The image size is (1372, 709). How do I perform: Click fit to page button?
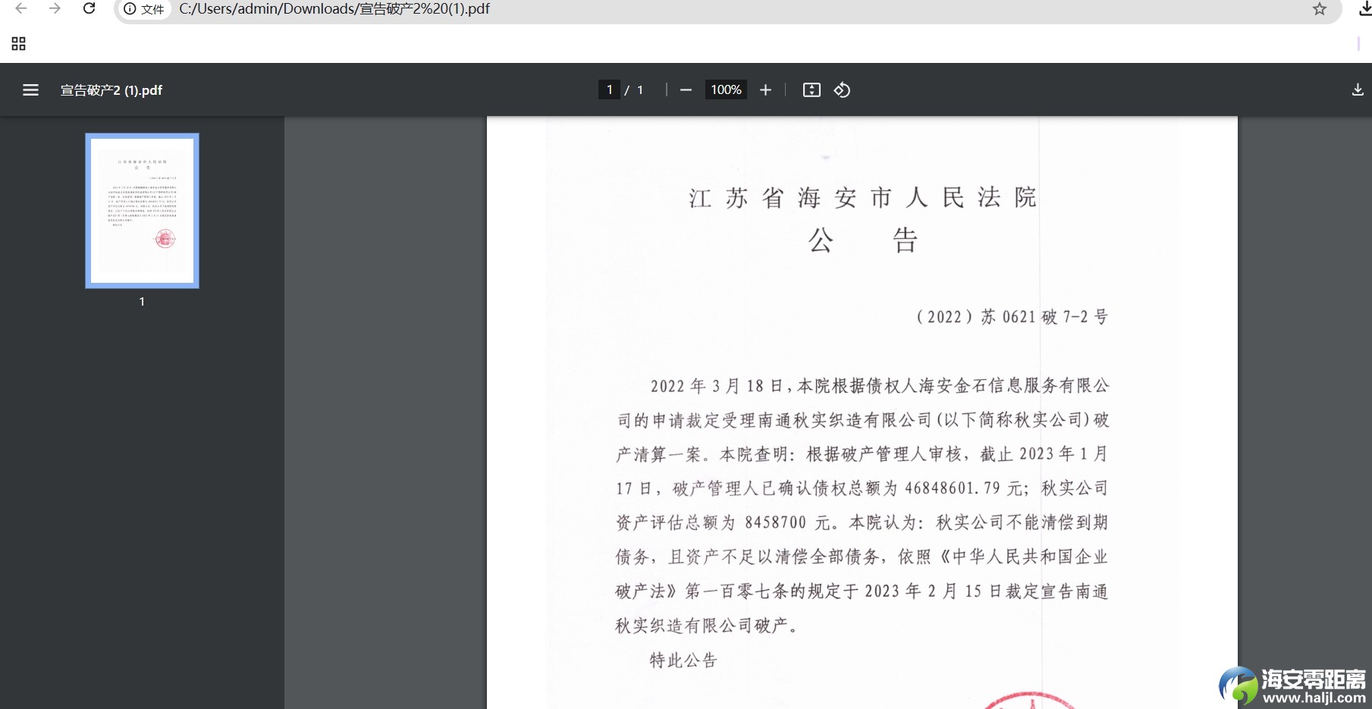[x=812, y=90]
